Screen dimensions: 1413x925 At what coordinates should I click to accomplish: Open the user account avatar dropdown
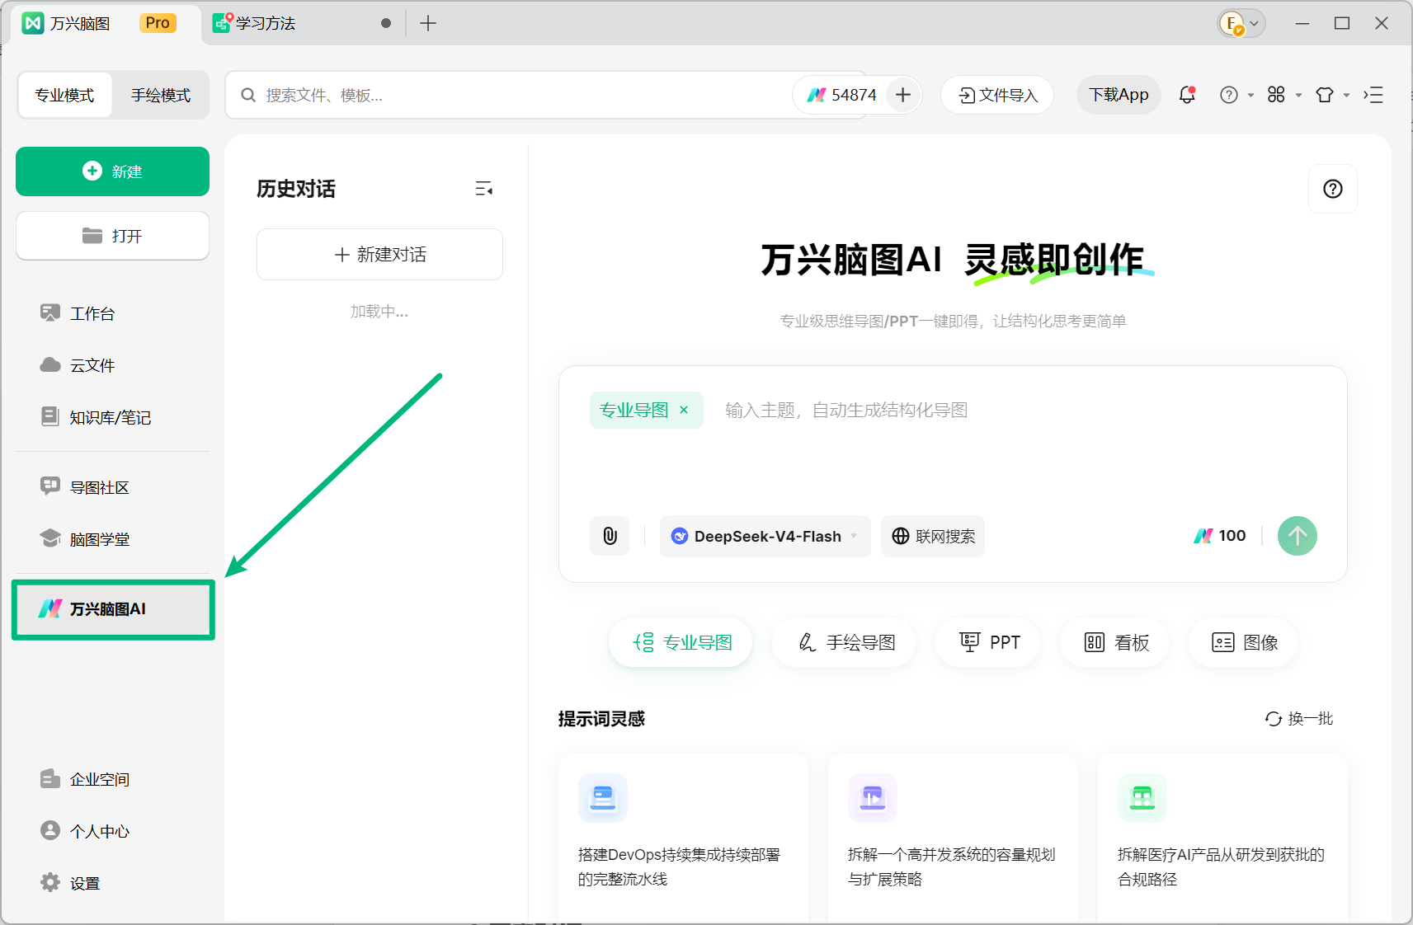(x=1241, y=23)
